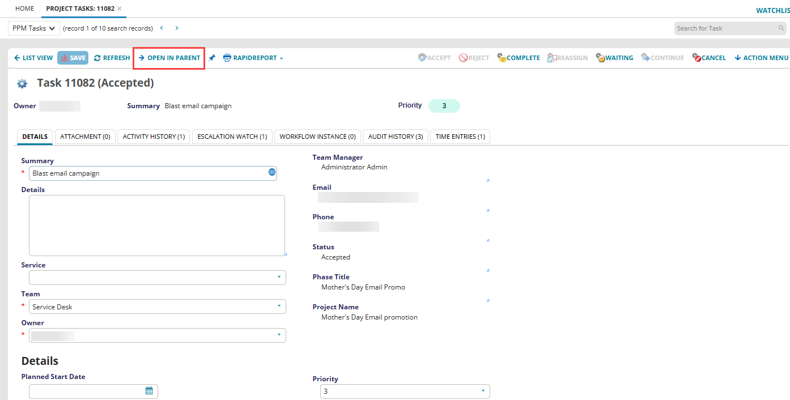Expand the RapidReport menu
This screenshot has width=790, height=400.
[x=253, y=58]
